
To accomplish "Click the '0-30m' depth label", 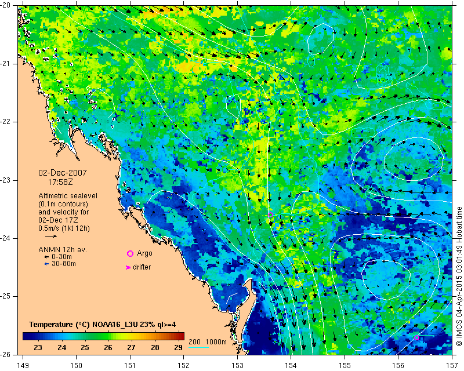I will point(61,257).
